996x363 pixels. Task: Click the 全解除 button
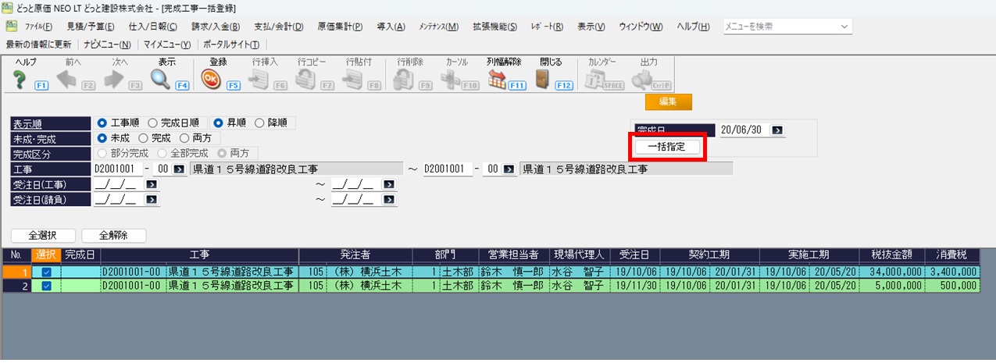[x=113, y=235]
